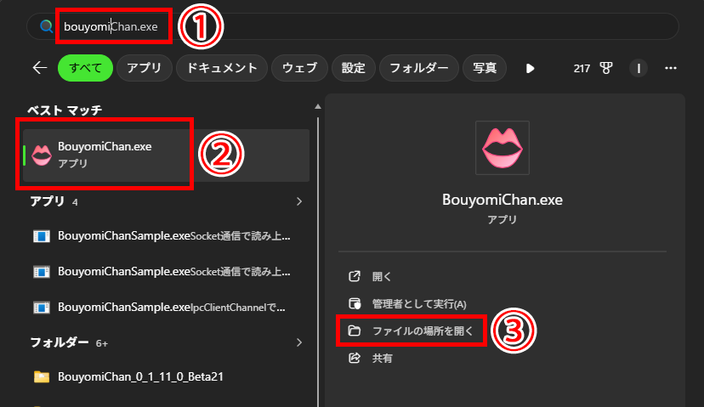Click the large lips preview thumbnail
The height and width of the screenshot is (407, 704).
pos(502,148)
